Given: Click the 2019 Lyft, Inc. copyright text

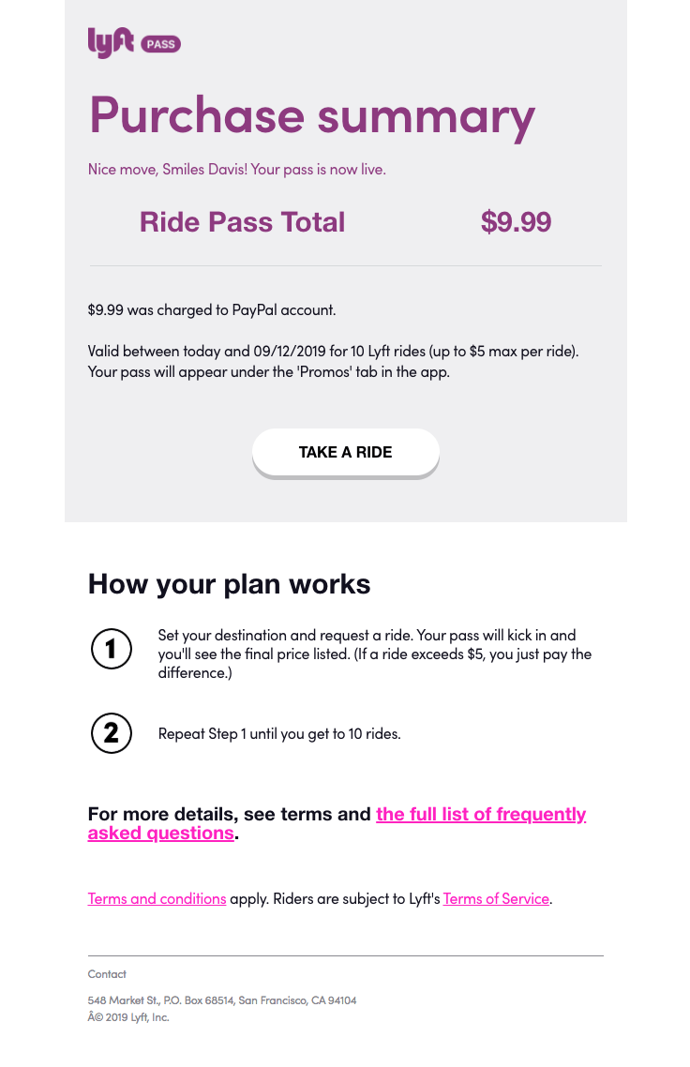Looking at the screenshot, I should tap(128, 1017).
